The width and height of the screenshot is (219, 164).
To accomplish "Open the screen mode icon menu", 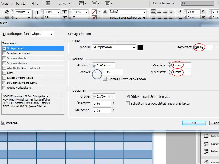I will tap(96, 4).
